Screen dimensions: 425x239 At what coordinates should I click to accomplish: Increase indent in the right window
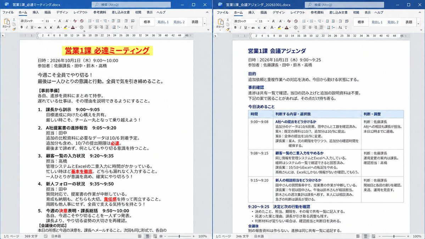[x=333, y=21]
